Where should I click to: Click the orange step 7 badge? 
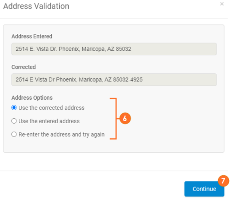[224, 181]
